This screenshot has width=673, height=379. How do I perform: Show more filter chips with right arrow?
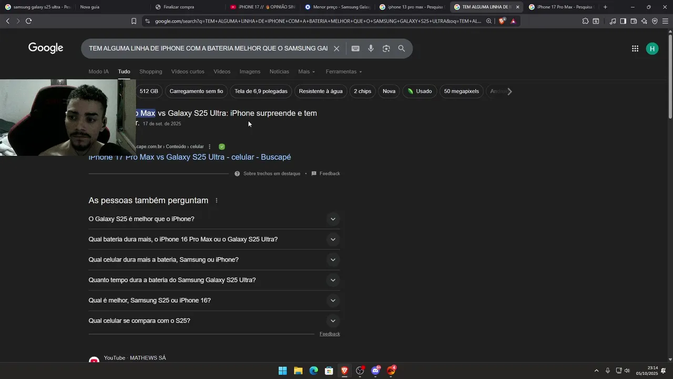coord(509,91)
